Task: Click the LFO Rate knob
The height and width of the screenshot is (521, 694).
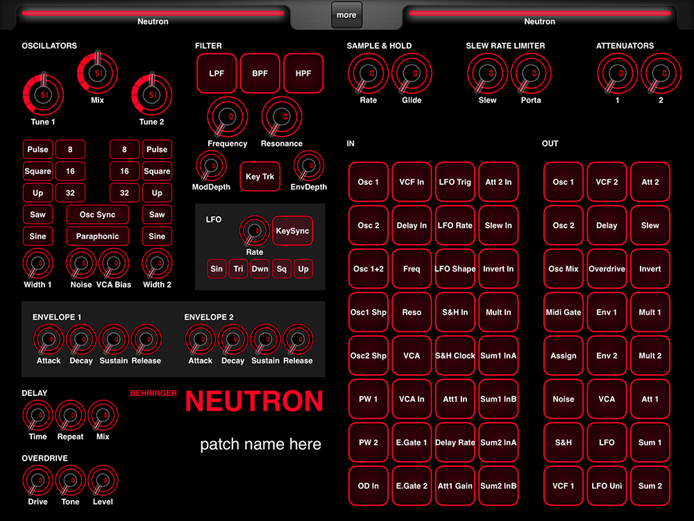Action: [254, 230]
